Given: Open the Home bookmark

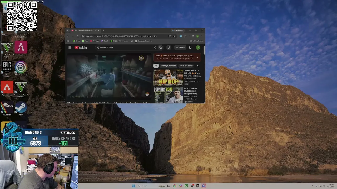Looking at the screenshot, I should click(x=76, y=41).
